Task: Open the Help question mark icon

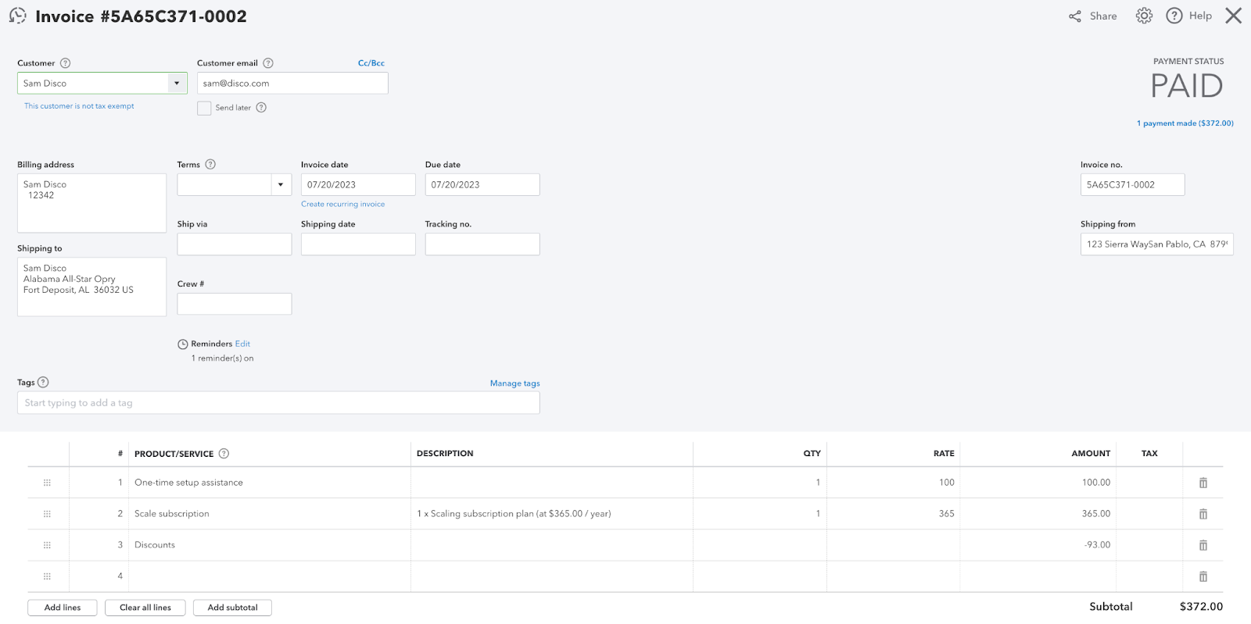Action: click(1174, 16)
